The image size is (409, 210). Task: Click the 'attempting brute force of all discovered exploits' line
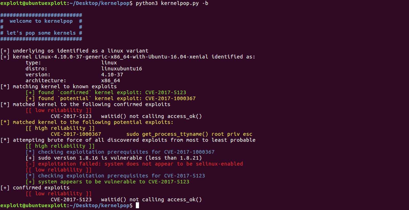tap(128, 140)
